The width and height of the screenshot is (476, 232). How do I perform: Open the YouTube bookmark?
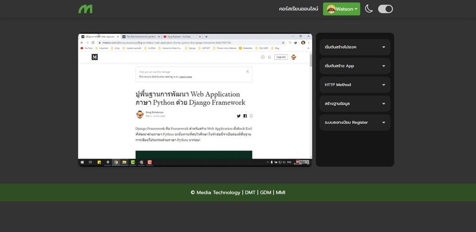click(x=86, y=48)
